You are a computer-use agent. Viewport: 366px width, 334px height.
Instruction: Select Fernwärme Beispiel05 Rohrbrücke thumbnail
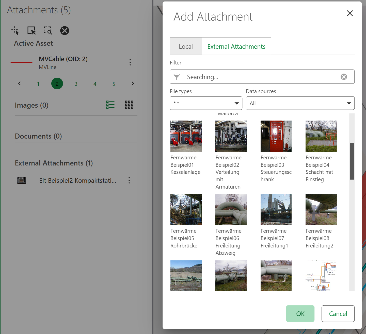click(186, 210)
